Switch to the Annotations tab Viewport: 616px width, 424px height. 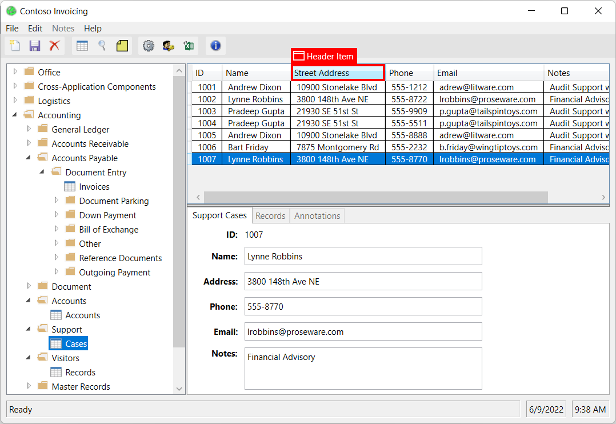tap(317, 215)
